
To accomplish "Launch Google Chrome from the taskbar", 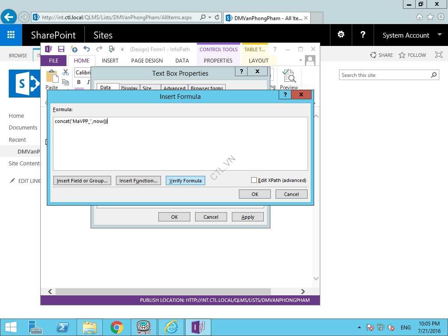I will [x=116, y=327].
